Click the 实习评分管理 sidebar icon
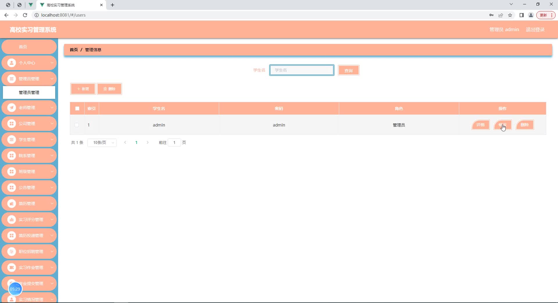Viewport: 558px width, 303px height. 11,220
